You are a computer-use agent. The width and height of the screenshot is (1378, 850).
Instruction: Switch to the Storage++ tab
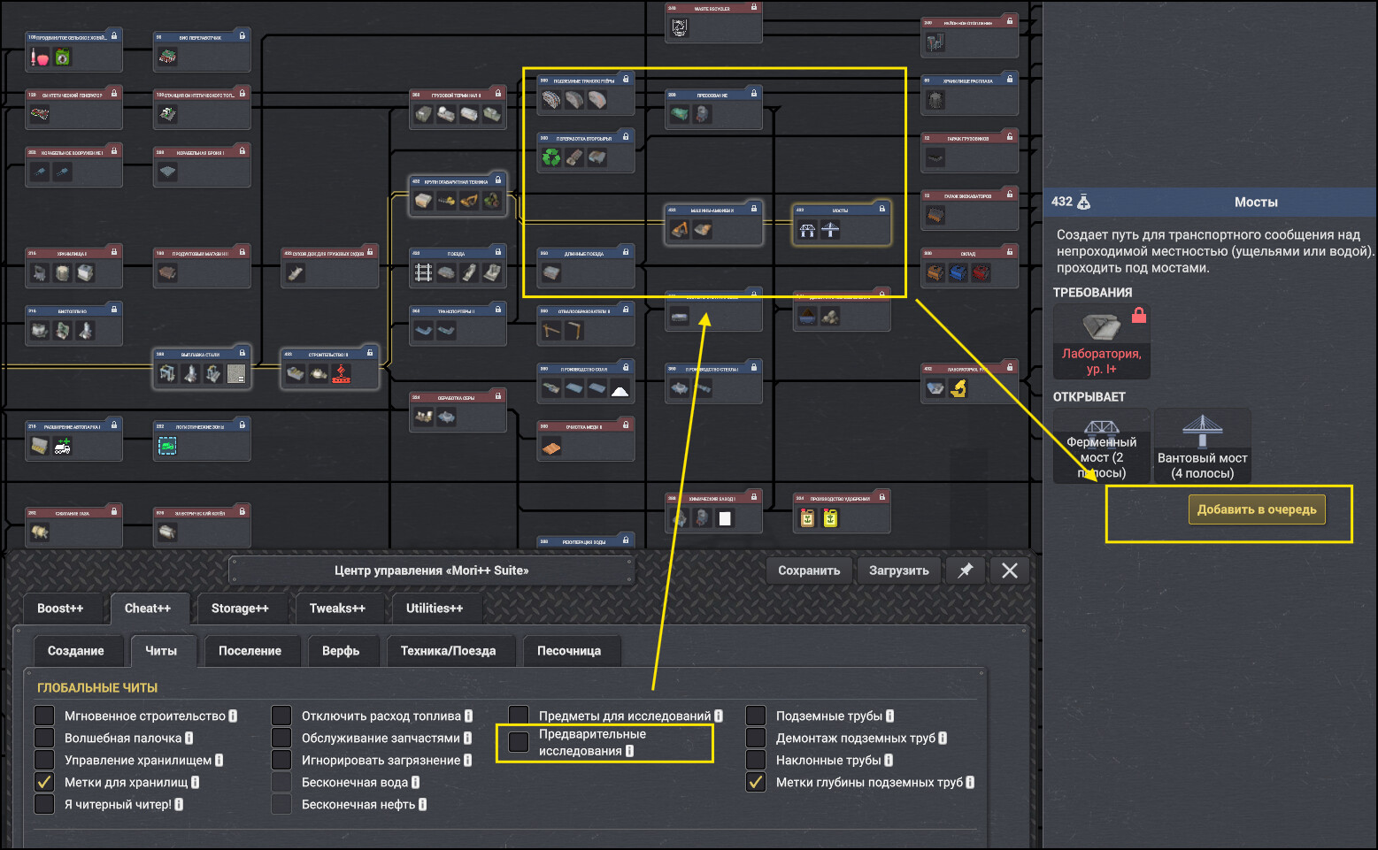pyautogui.click(x=240, y=609)
